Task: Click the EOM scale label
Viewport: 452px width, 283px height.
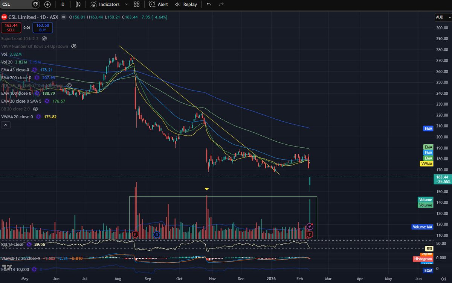Action: 429,270
